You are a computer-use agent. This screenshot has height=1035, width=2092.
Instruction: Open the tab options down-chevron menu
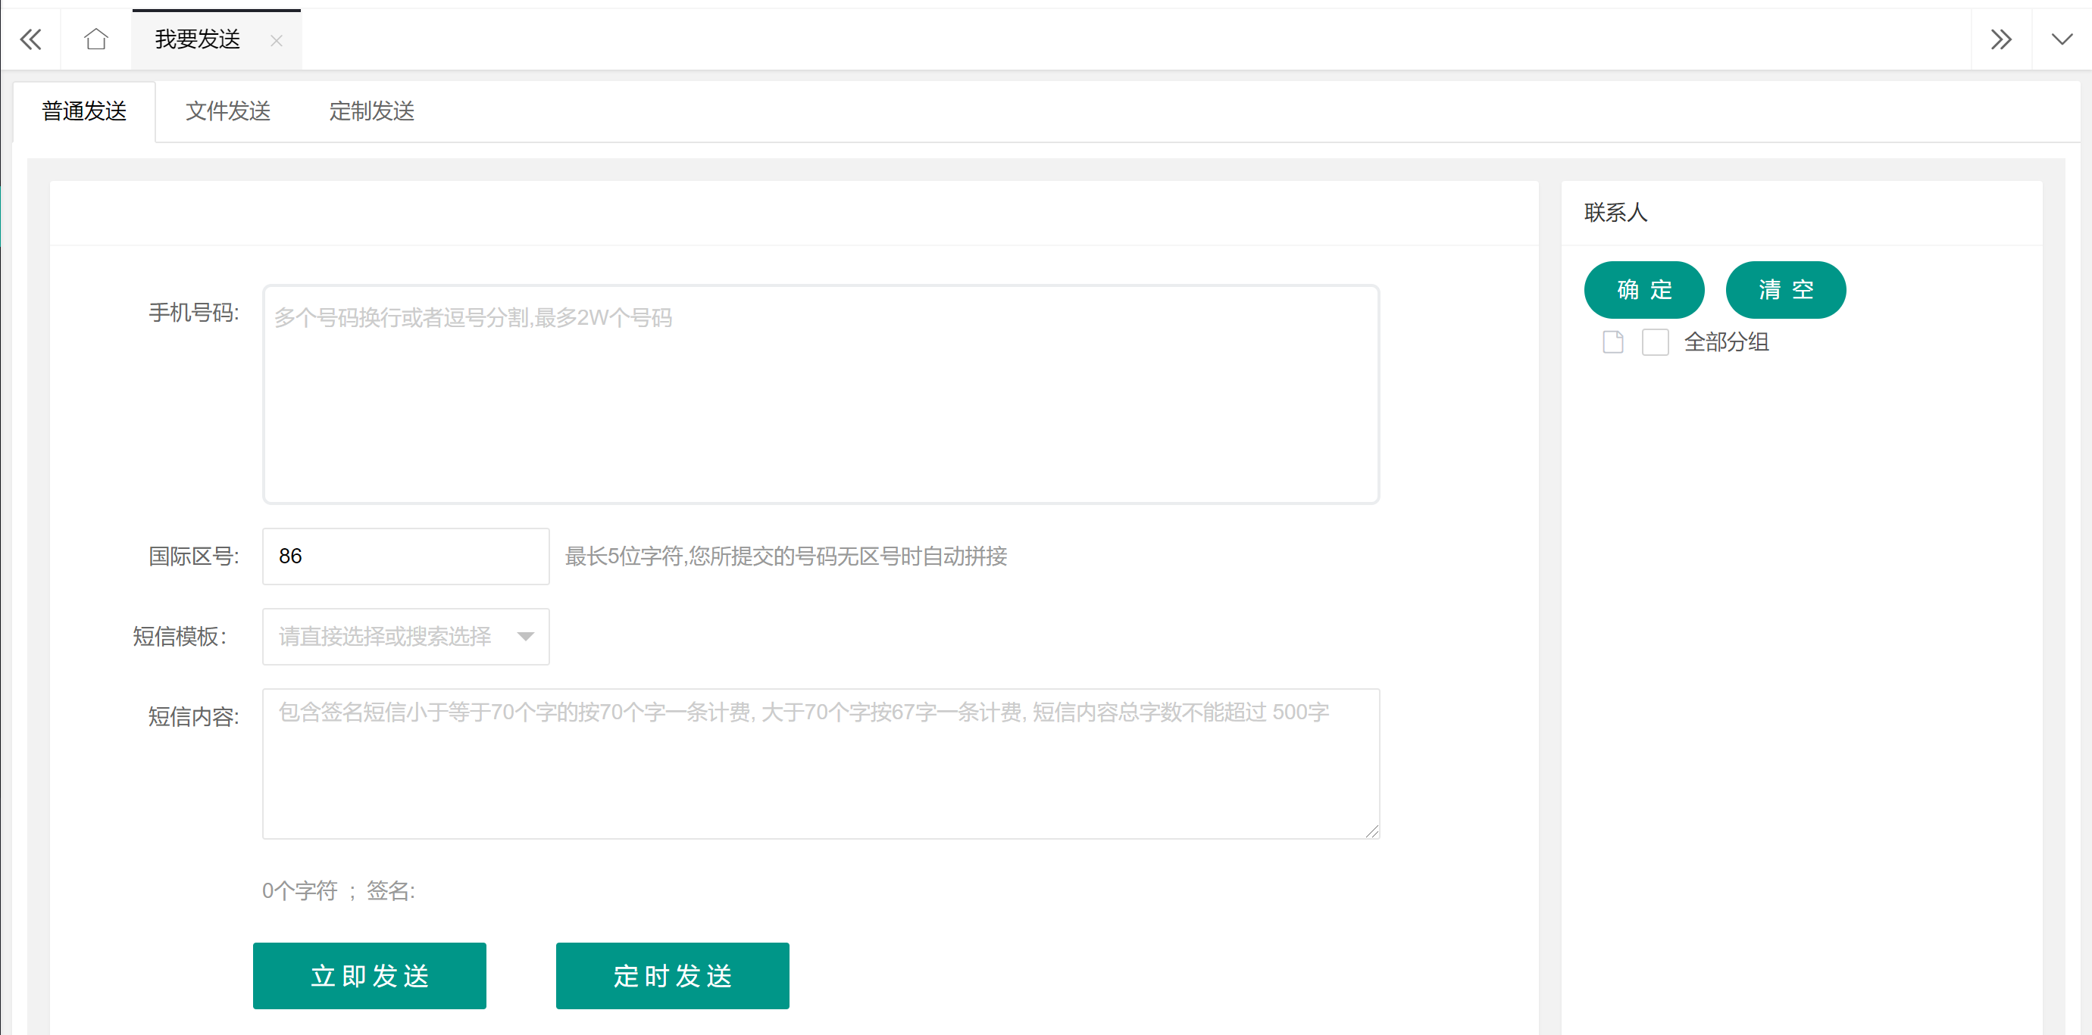pyautogui.click(x=2061, y=39)
